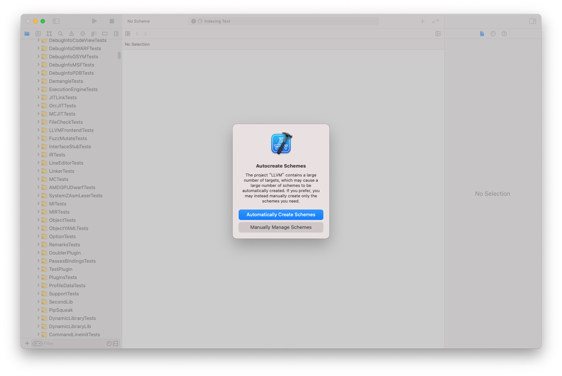Open the Test navigator diamond icon
Image resolution: width=562 pixels, height=376 pixels.
pyautogui.click(x=83, y=33)
